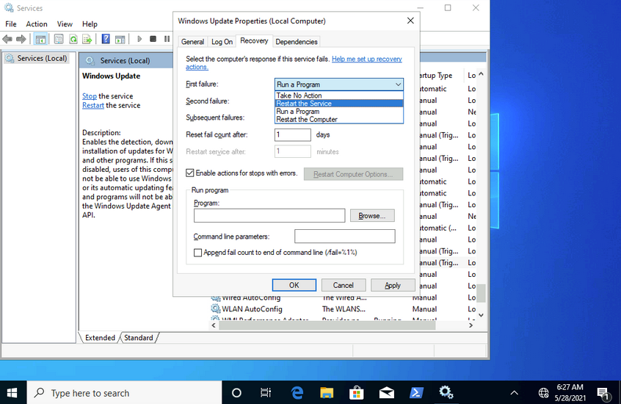Choose Restart the Service in the dropdown list
This screenshot has height=404, width=621.
pos(339,104)
